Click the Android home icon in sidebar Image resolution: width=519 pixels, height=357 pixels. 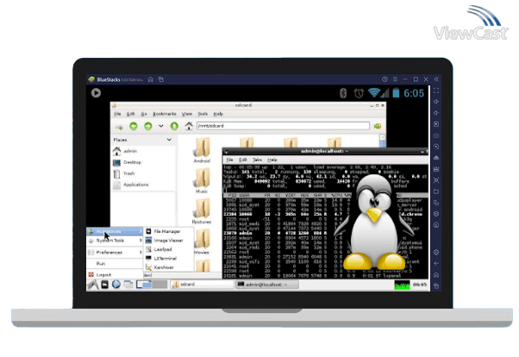pos(436,274)
